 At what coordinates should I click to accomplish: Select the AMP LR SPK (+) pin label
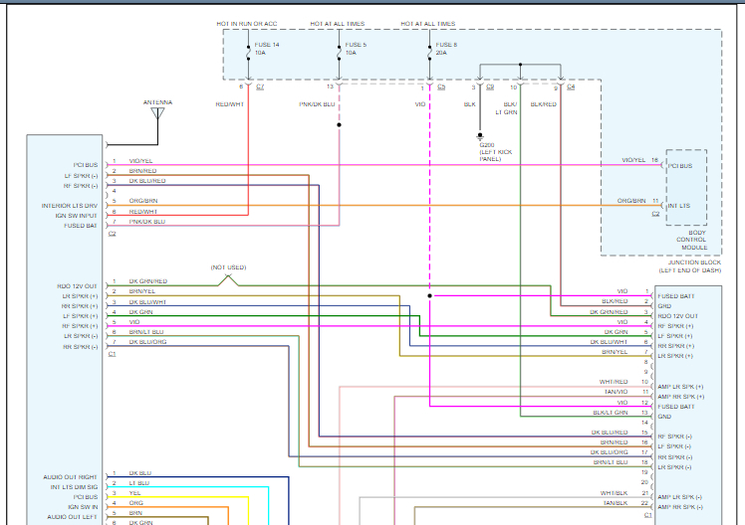pos(680,386)
